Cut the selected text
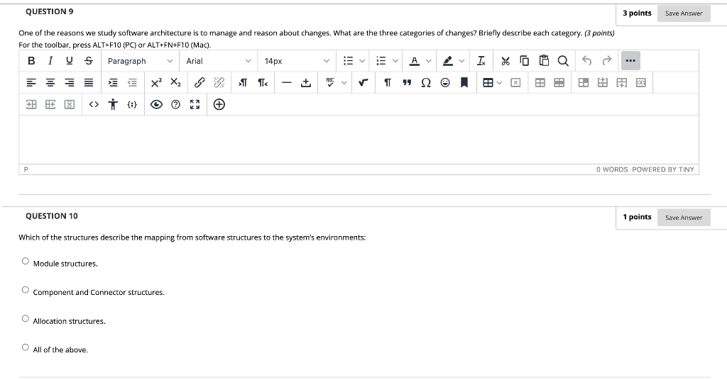Screen dimensions: 727x380 click(505, 61)
